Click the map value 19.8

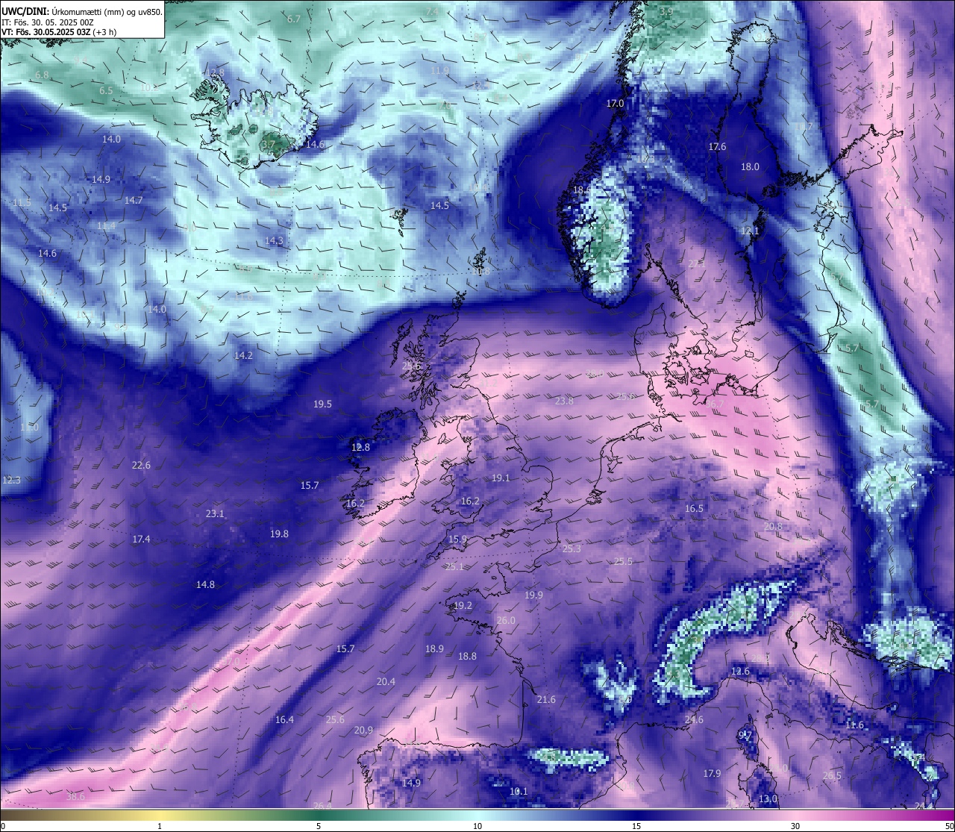click(279, 534)
